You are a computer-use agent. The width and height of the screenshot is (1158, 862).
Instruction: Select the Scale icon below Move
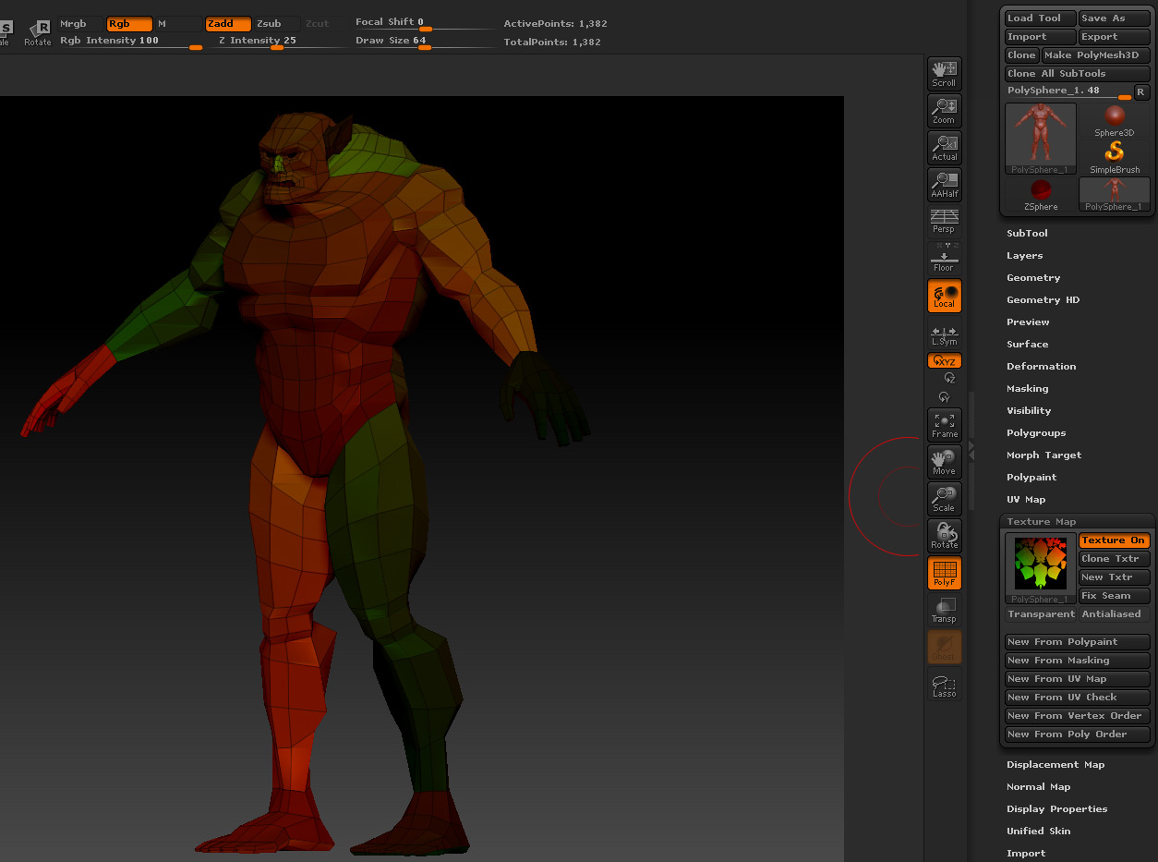(944, 499)
